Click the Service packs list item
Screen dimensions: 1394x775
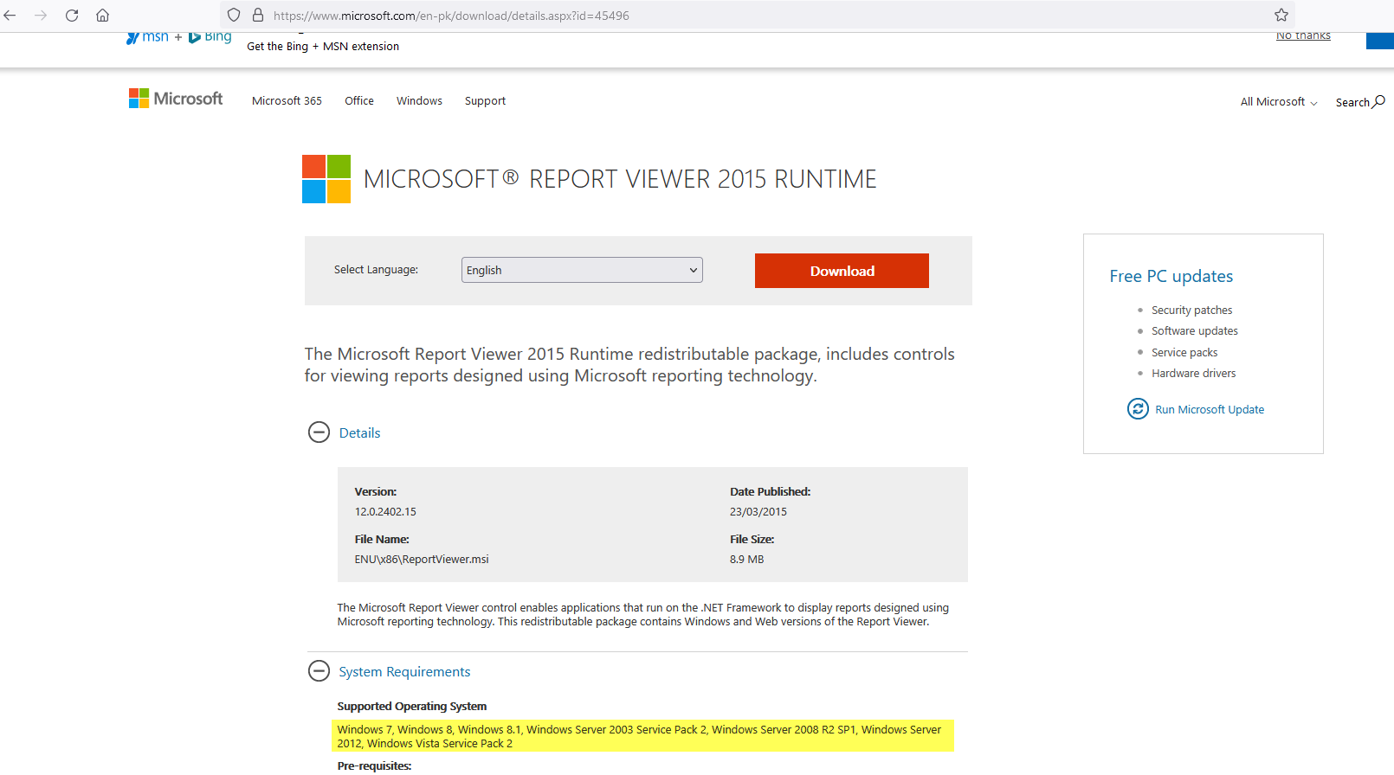click(x=1184, y=353)
